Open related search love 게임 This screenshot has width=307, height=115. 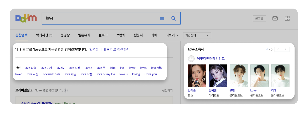click(71, 74)
